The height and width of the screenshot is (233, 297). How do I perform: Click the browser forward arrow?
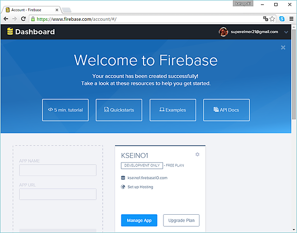[x=14, y=19]
